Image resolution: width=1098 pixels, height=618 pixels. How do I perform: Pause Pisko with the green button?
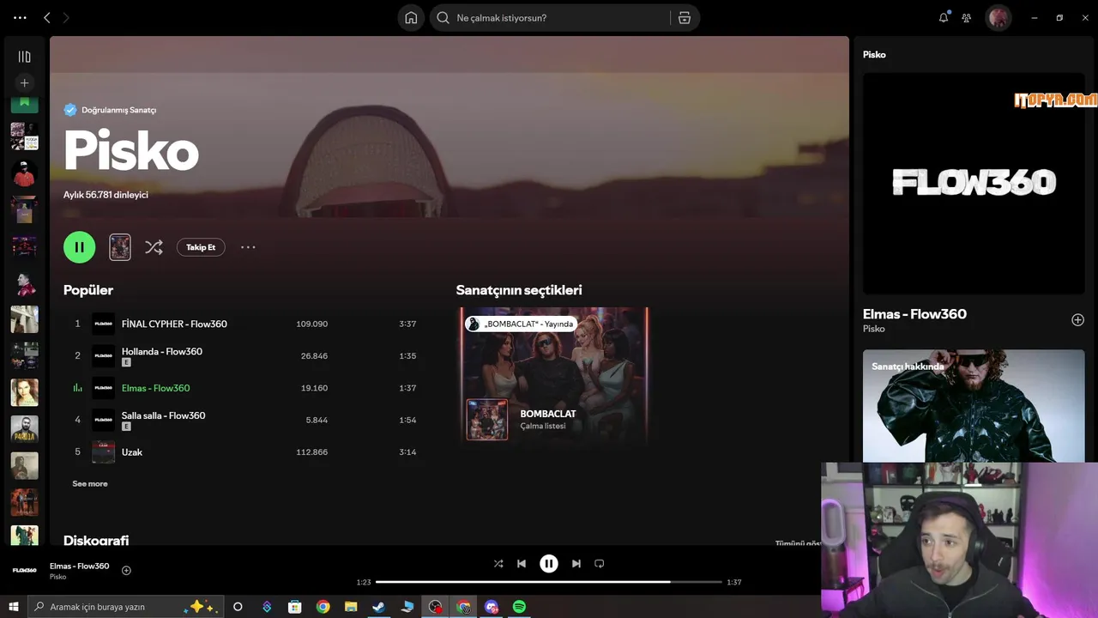79,247
